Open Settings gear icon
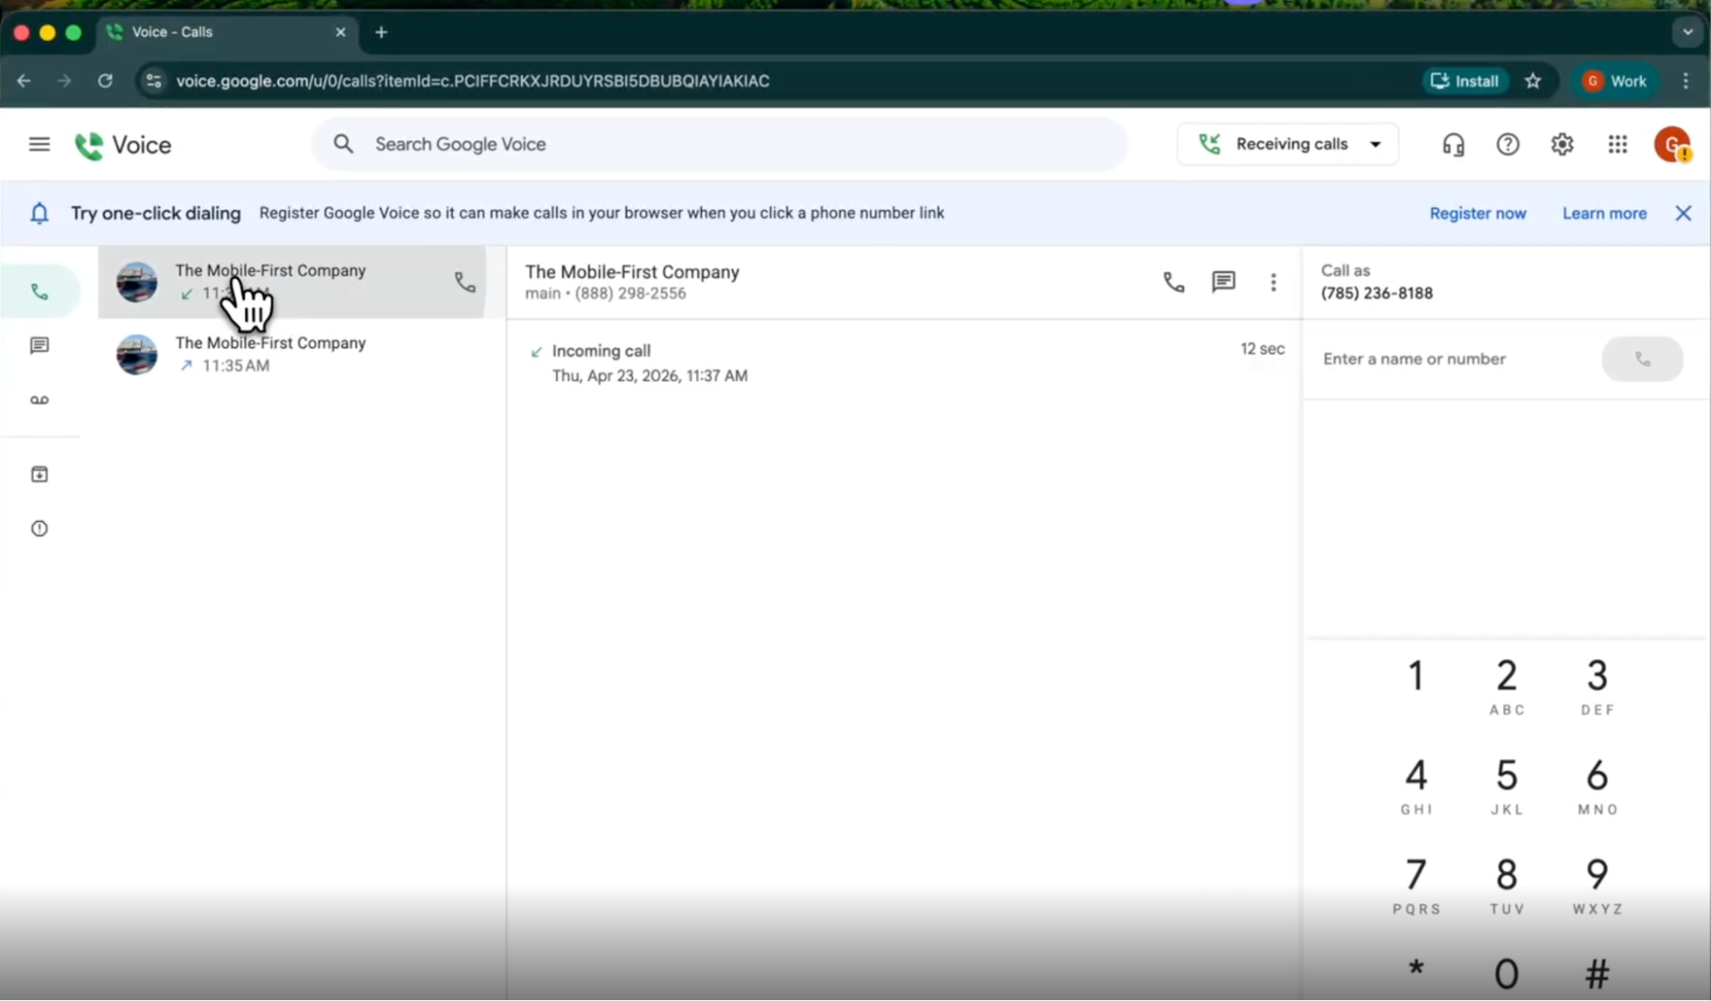The height and width of the screenshot is (1001, 1711). click(x=1562, y=145)
